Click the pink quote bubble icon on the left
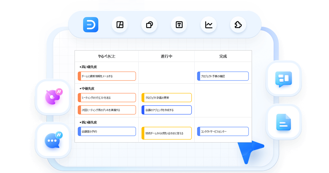This screenshot has width=329, height=173. [53, 97]
